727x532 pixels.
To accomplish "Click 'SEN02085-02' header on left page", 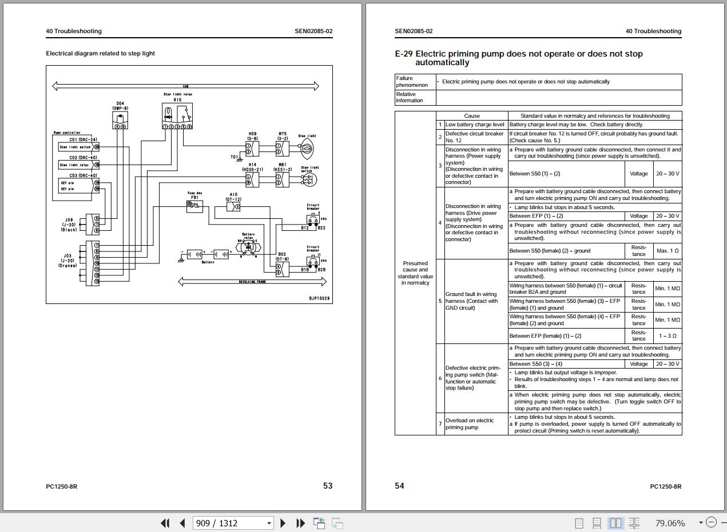I will [313, 31].
